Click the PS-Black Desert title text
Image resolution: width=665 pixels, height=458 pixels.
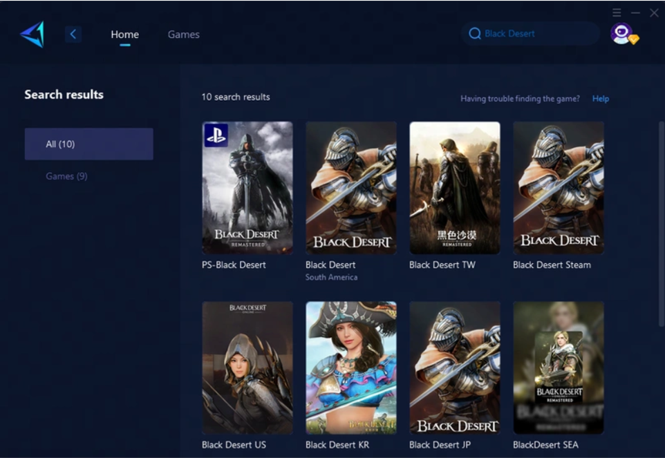coord(234,265)
